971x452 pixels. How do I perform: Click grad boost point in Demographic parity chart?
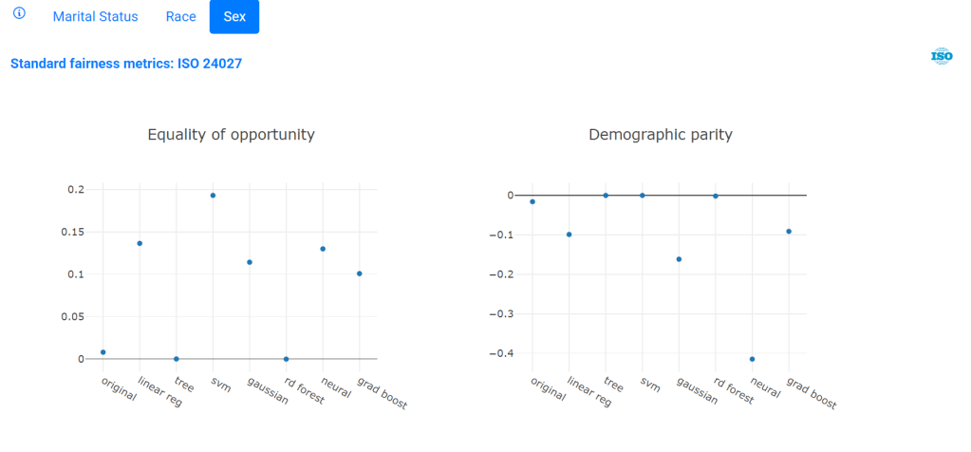(789, 232)
